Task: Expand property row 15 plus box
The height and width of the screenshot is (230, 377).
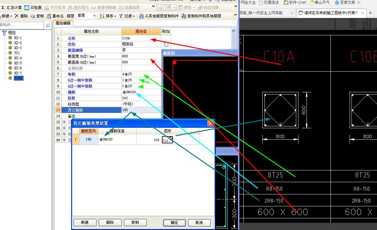Action: click(x=64, y=122)
